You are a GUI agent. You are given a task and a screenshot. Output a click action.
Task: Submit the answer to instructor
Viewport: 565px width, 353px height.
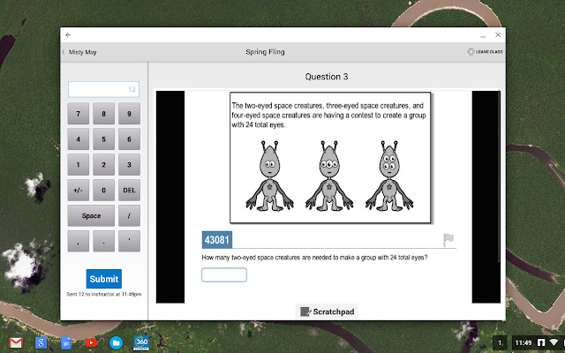(104, 279)
